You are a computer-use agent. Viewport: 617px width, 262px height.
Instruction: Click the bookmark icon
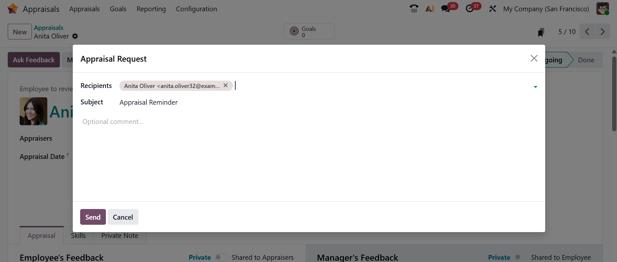coord(541,32)
